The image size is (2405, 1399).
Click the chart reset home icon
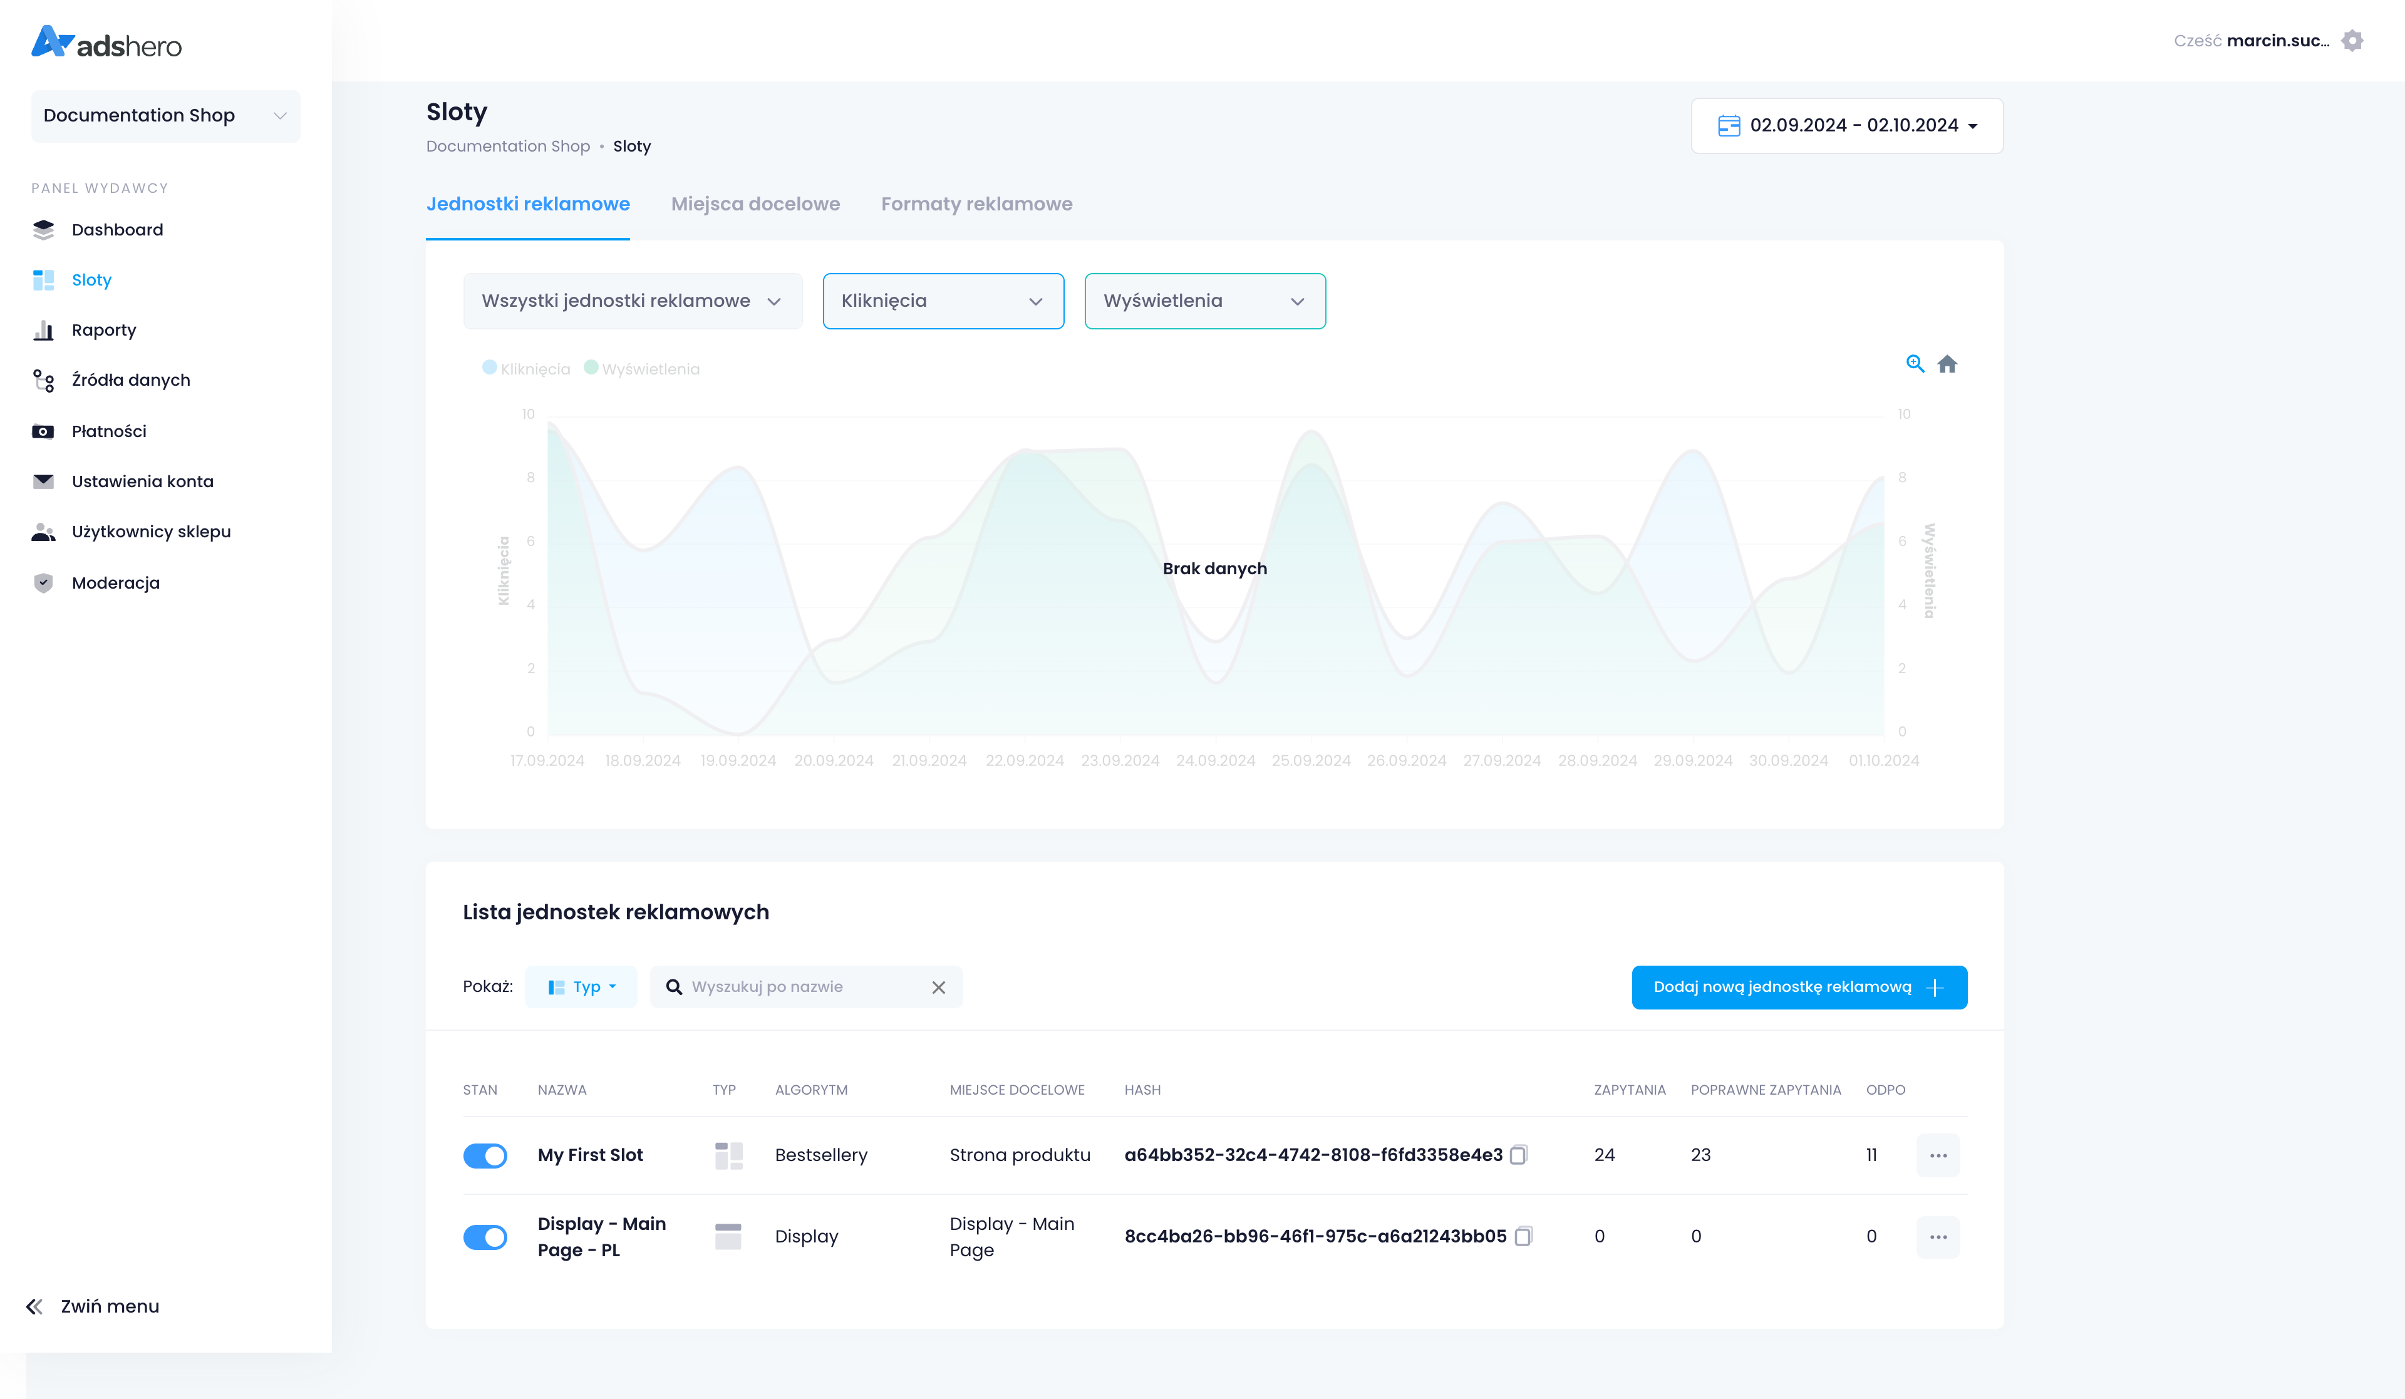pos(1947,364)
